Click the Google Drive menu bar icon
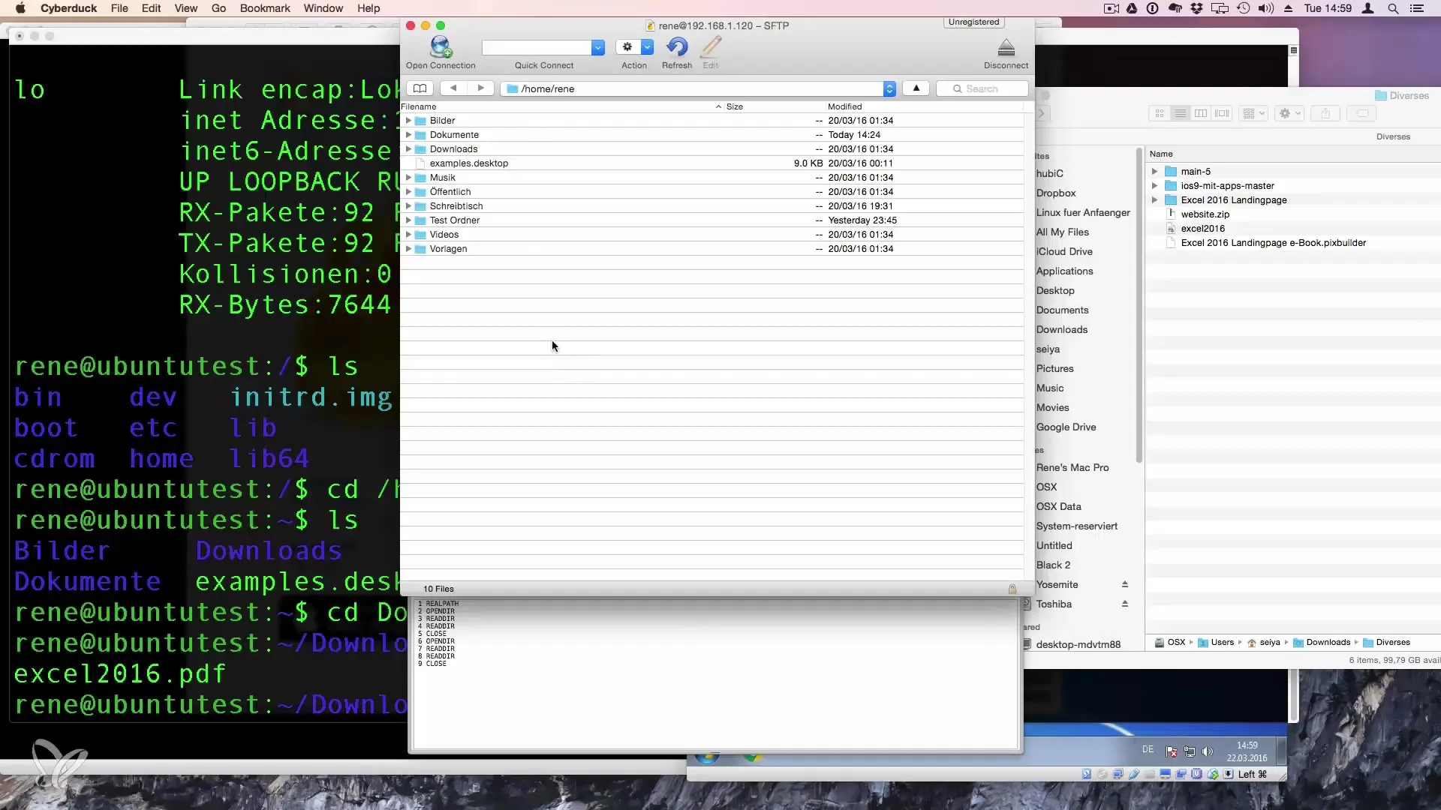This screenshot has width=1441, height=810. coord(1132,8)
